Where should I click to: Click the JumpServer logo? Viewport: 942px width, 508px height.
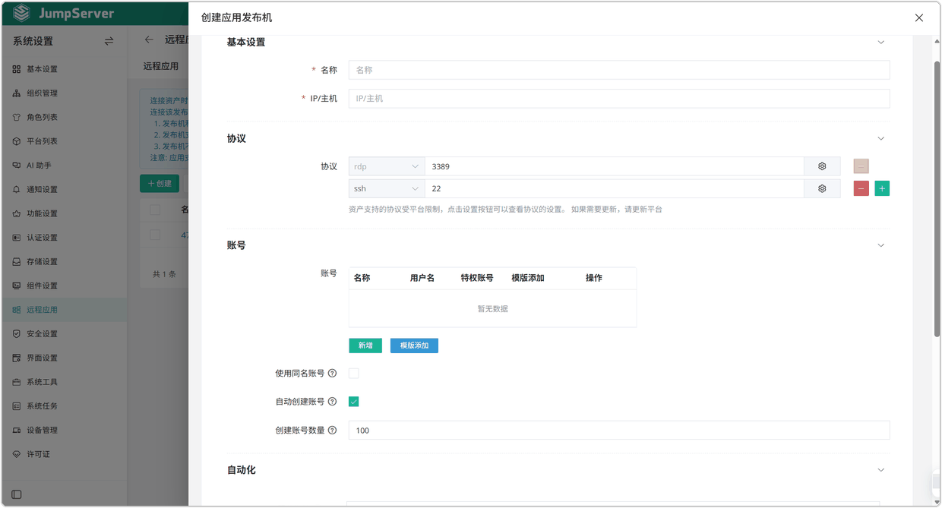tap(64, 14)
